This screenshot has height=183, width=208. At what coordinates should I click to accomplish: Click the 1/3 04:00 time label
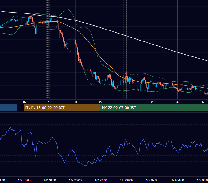pos(178,180)
